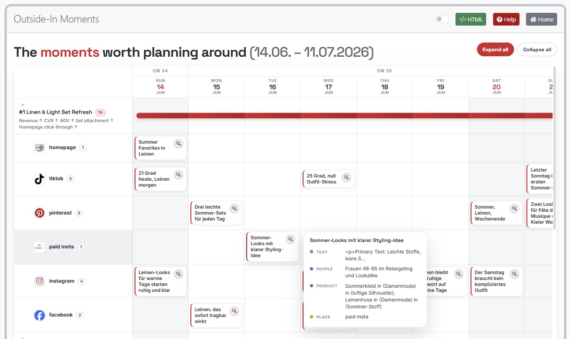Open magnifier on 25 Grad, null Outfit-Stress card
The image size is (569, 339).
pyautogui.click(x=347, y=178)
